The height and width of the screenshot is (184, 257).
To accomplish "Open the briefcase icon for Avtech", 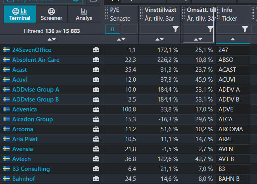I will [x=96, y=159].
